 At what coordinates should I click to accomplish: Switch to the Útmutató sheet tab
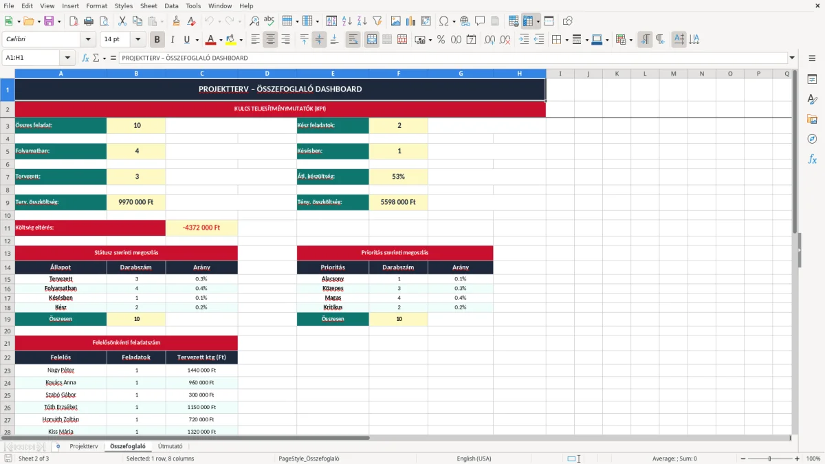click(170, 446)
